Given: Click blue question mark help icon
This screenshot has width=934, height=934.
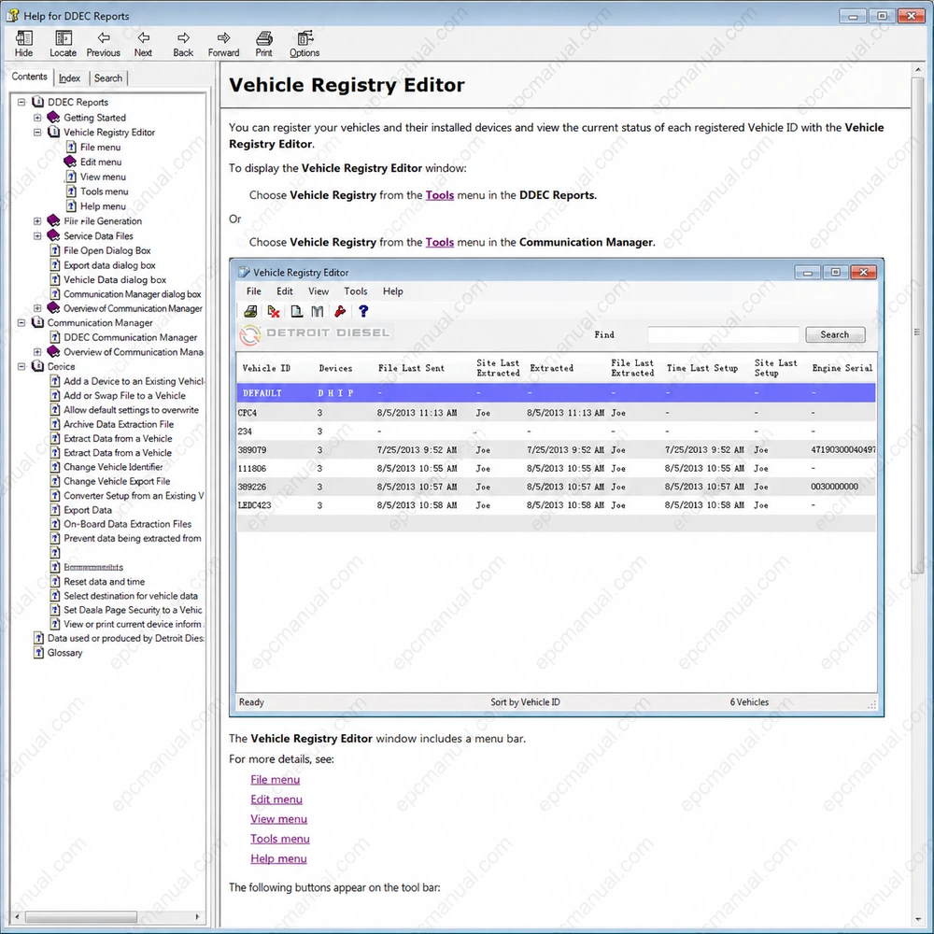Looking at the screenshot, I should click(x=363, y=311).
